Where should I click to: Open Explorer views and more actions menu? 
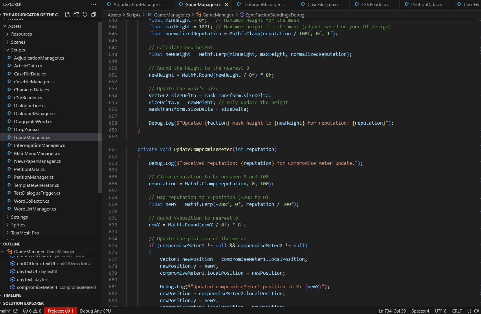[93, 4]
